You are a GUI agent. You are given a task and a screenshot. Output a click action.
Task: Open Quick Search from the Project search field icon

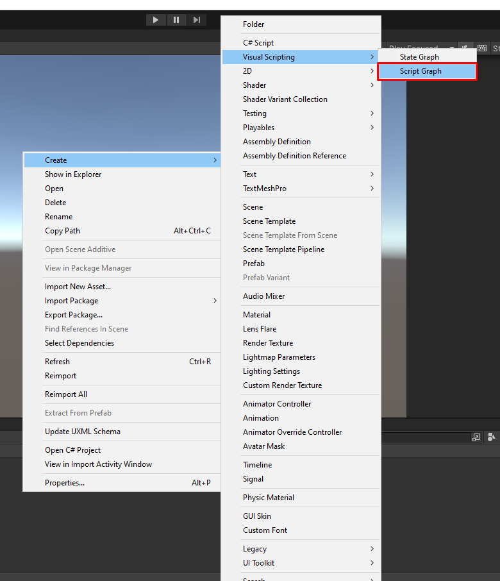tap(476, 437)
